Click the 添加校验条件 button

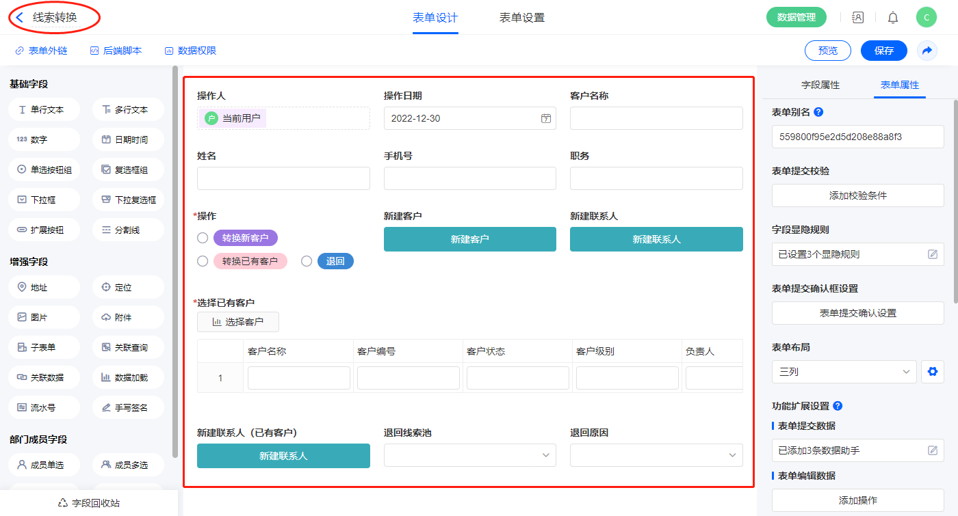[x=857, y=195]
